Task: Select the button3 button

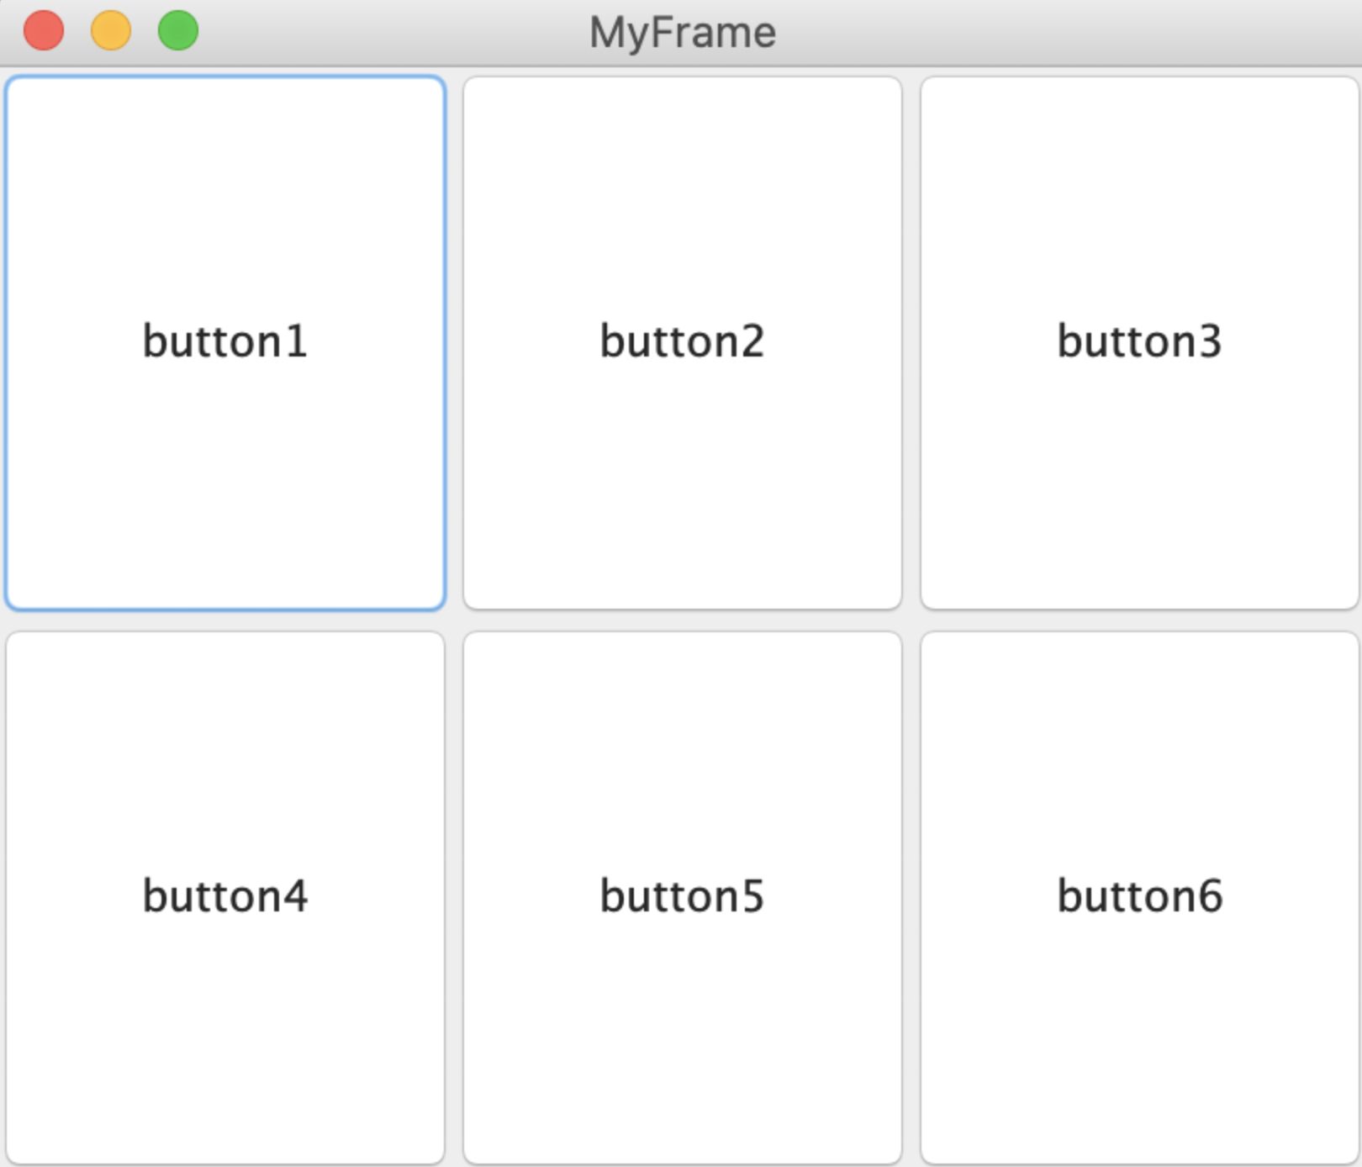Action: (1139, 342)
